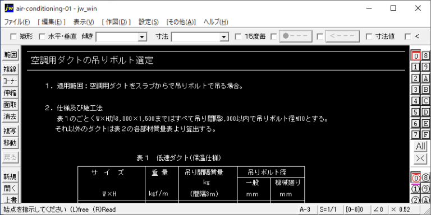This screenshot has width=431, height=215.
Task: Select layer 0 square button
Action: [416, 55]
